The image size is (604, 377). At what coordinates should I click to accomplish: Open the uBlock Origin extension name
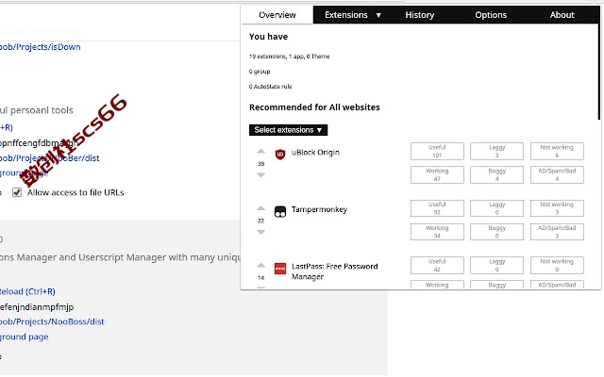pos(315,153)
